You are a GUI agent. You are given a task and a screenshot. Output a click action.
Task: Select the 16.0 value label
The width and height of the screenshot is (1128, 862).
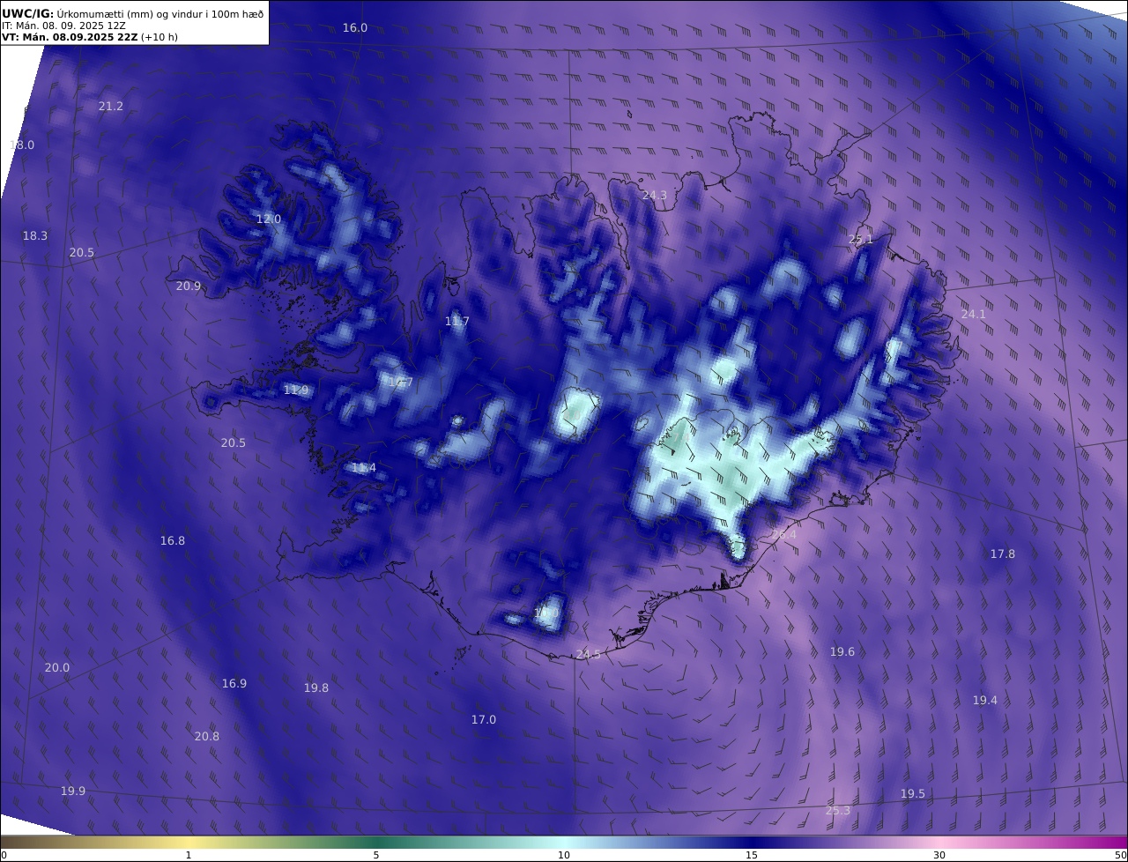pos(355,28)
